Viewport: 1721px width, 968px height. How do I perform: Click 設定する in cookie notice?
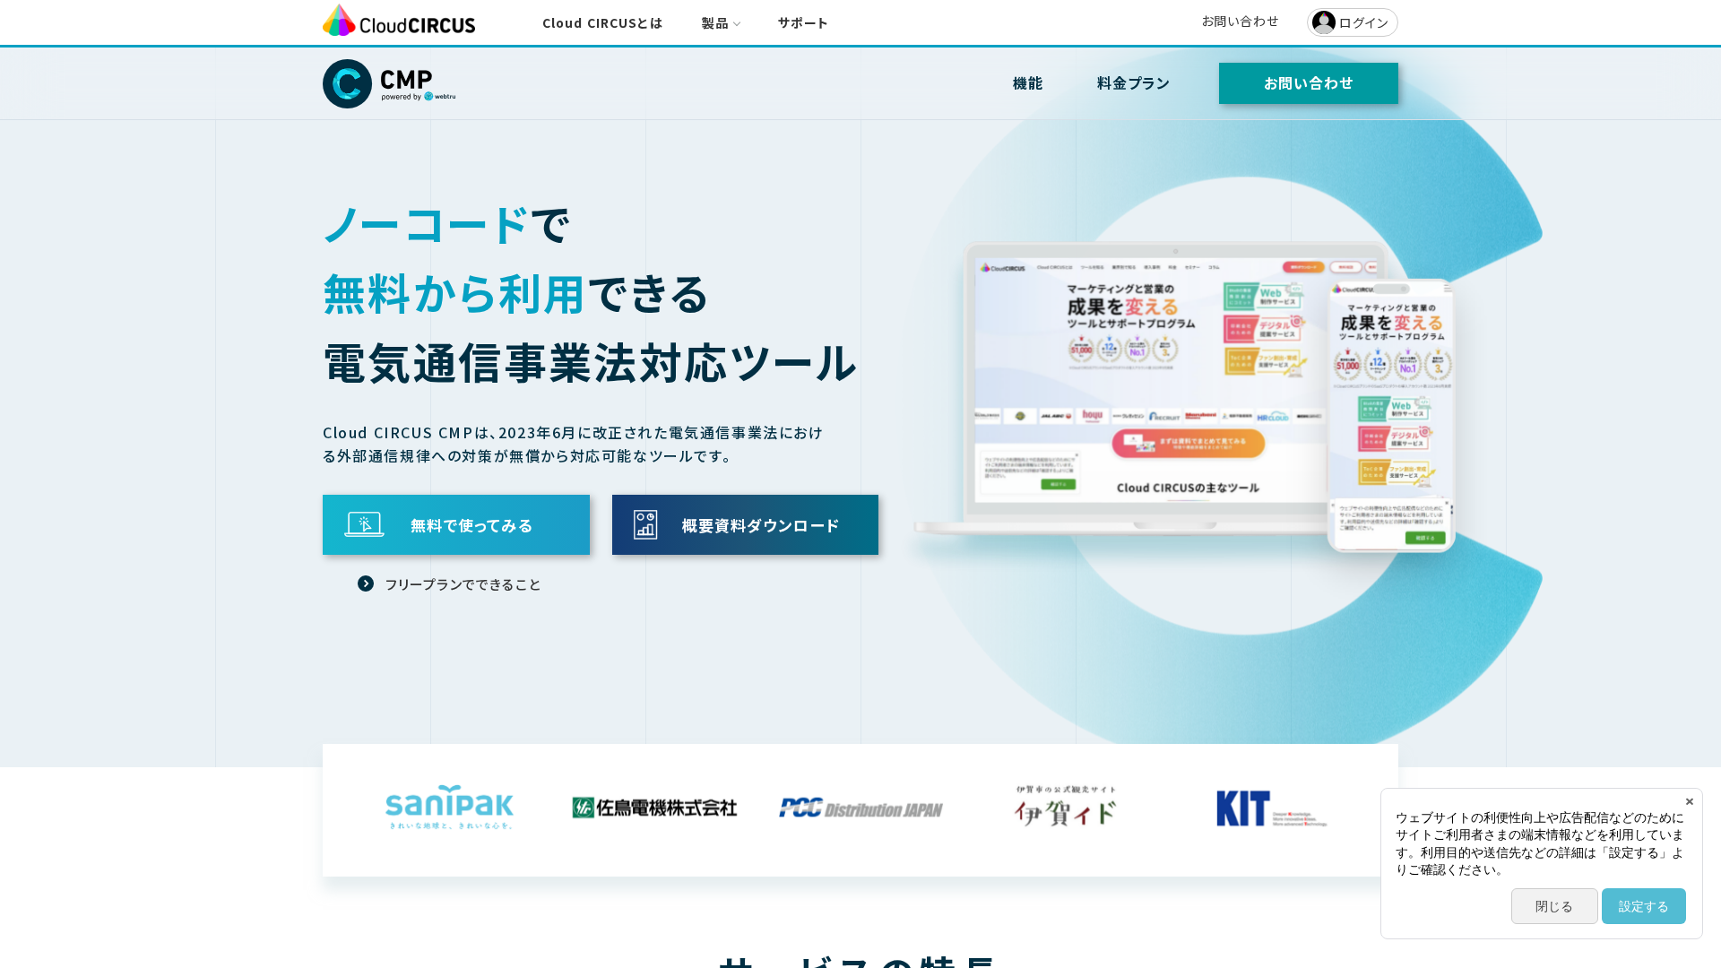tap(1644, 906)
